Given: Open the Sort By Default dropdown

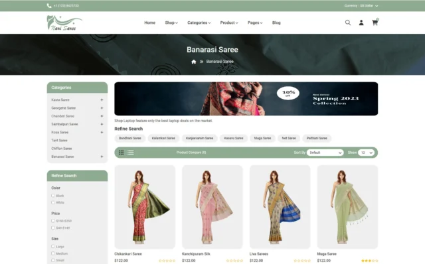Looking at the screenshot, I should pyautogui.click(x=325, y=153).
